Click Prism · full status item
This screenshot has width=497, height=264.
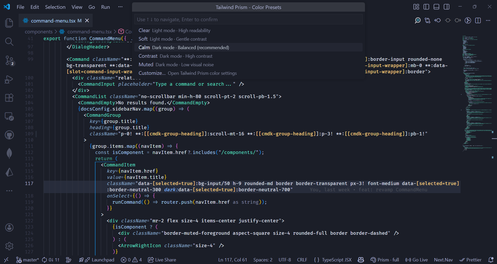[385, 260]
